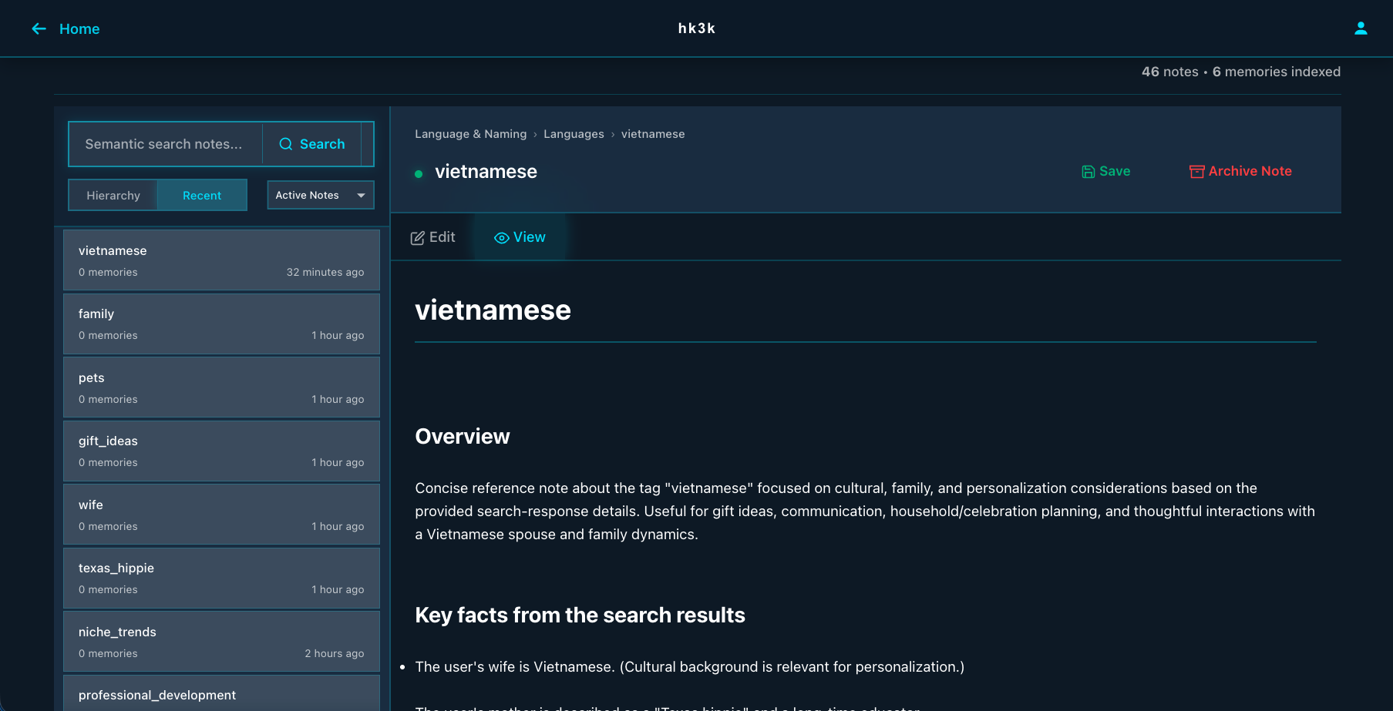Click the Active Notes dropdown arrow
The height and width of the screenshot is (711, 1393).
(x=361, y=196)
